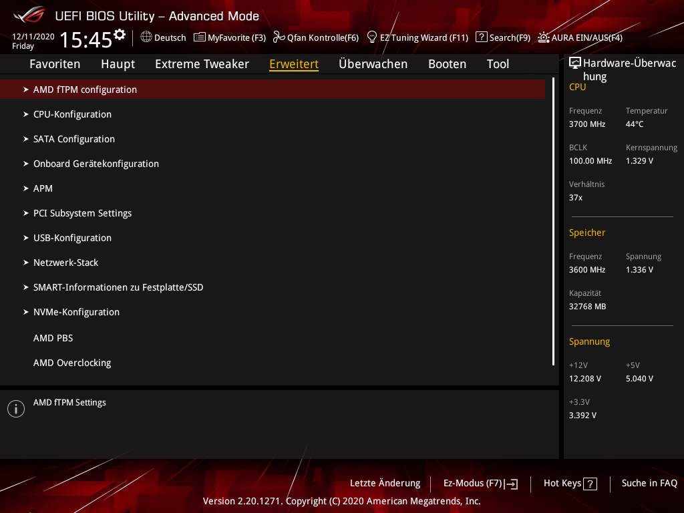
Task: Click the +12V value 12.208 V
Action: pyautogui.click(x=585, y=379)
